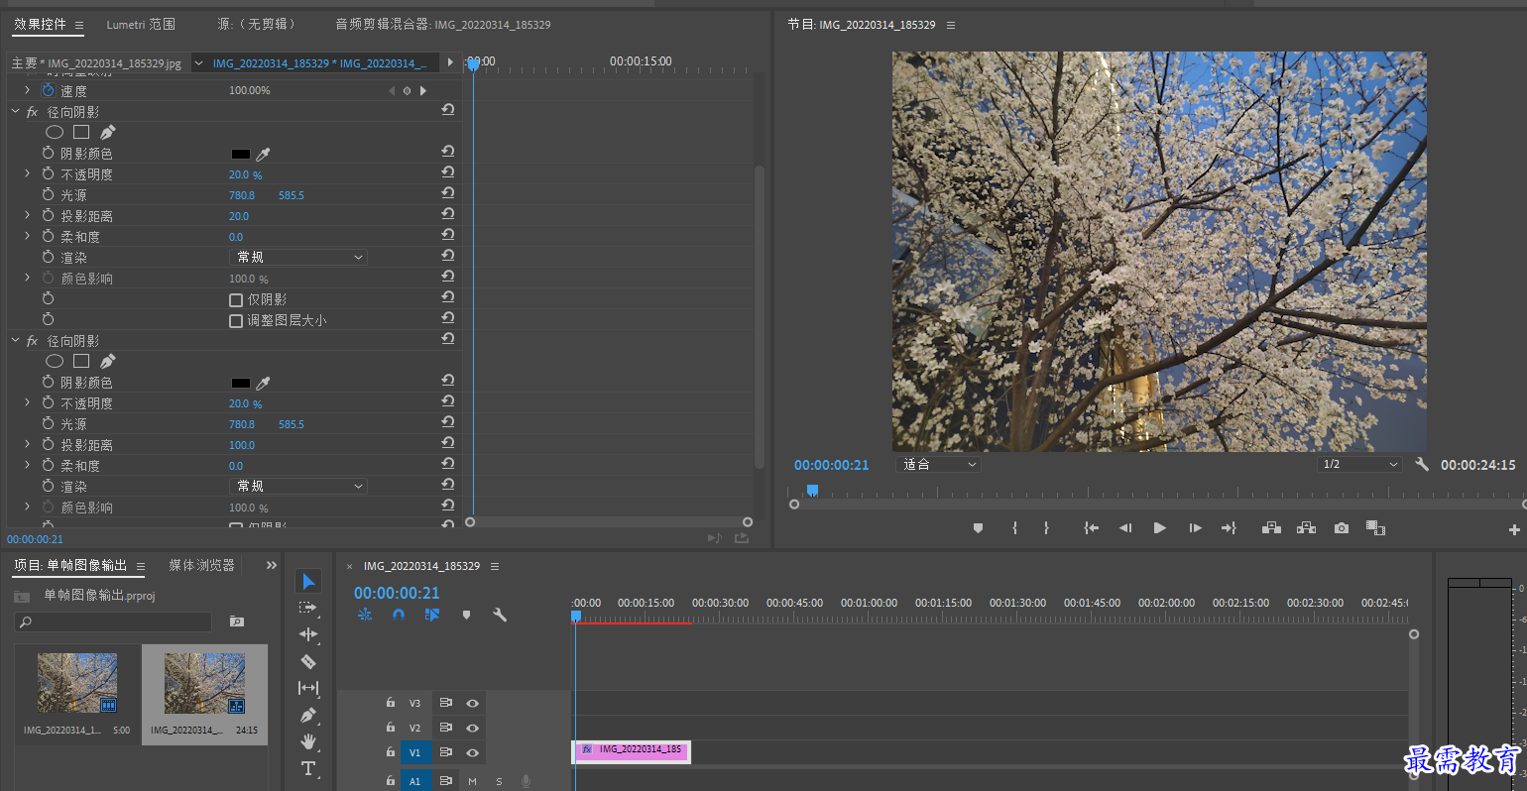The width and height of the screenshot is (1527, 791).
Task: Toggle V2 track visibility eye
Action: 472,728
